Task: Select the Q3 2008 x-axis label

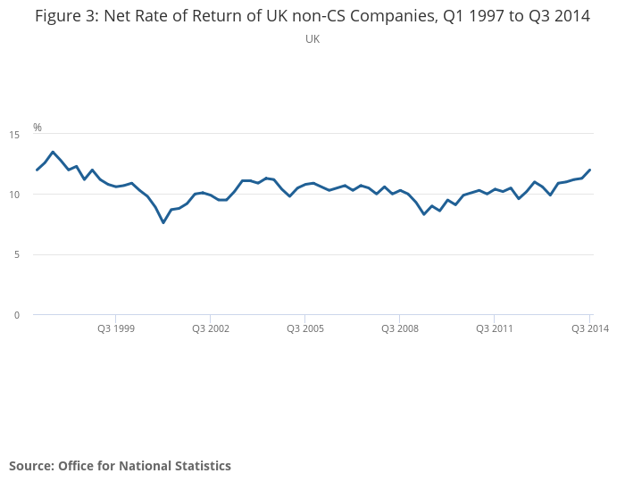Action: point(400,328)
